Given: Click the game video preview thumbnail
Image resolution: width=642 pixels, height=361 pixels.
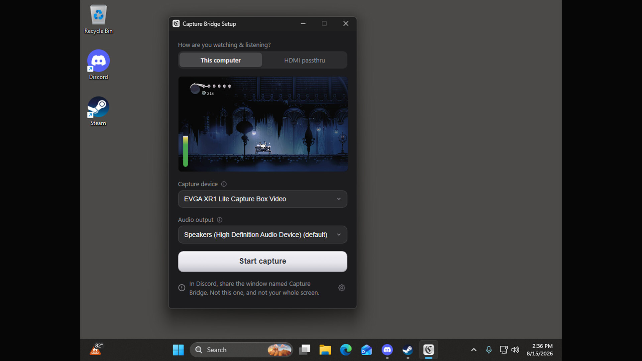Looking at the screenshot, I should pos(263,124).
